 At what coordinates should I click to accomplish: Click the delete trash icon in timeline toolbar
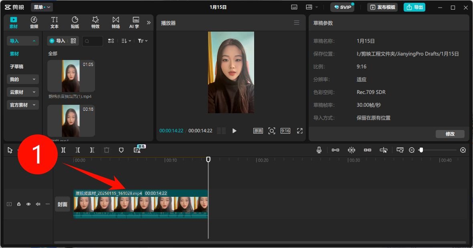[107, 150]
